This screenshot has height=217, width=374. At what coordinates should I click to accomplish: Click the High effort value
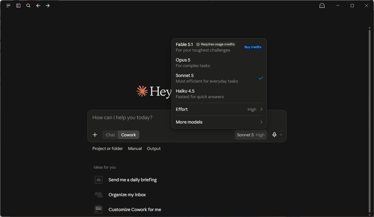[252, 109]
